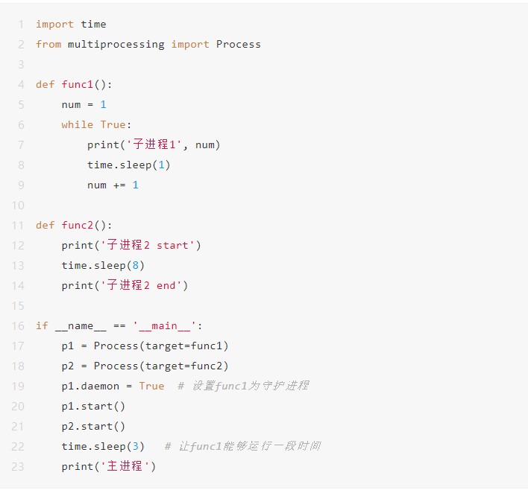Click the '主进程' string in the last line
The width and height of the screenshot is (528, 490).
click(x=128, y=466)
